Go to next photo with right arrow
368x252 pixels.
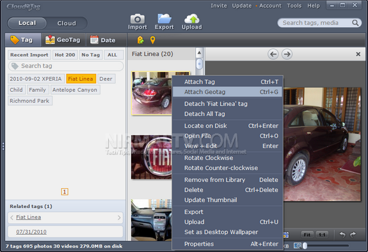click(287, 54)
